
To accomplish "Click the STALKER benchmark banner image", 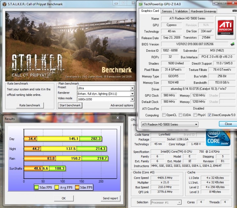I will coord(71,46).
